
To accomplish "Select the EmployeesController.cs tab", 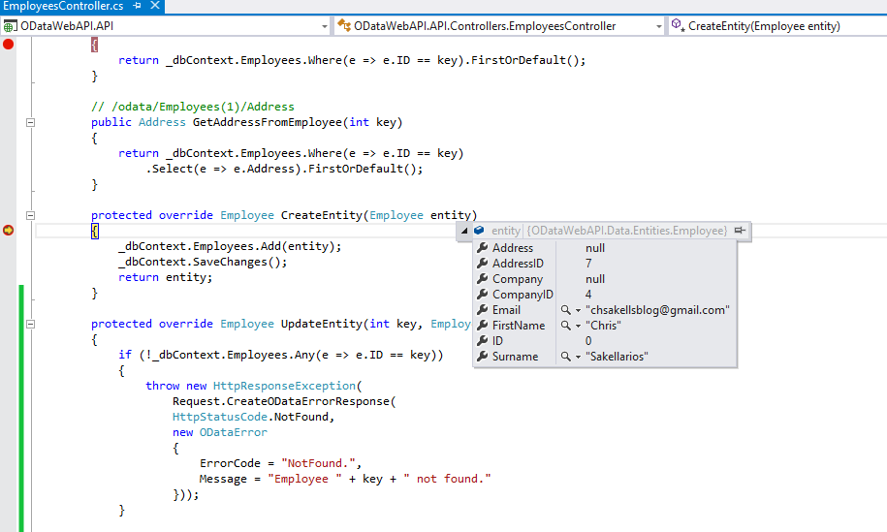I will click(63, 7).
